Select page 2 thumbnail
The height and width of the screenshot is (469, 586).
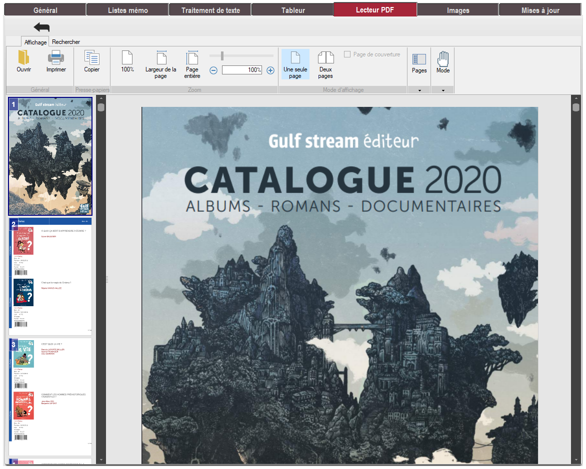tap(50, 276)
